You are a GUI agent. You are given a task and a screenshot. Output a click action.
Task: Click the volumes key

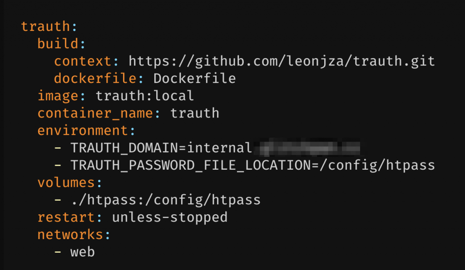pyautogui.click(x=66, y=183)
